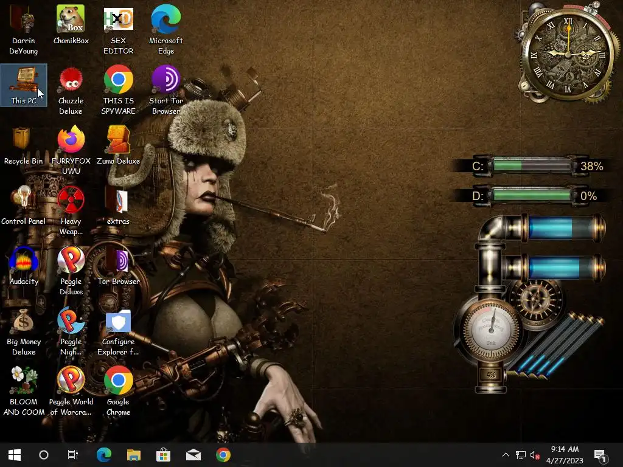Click the Firefox icon labeled FURRYFOX UWU
The image size is (623, 467).
[71, 151]
